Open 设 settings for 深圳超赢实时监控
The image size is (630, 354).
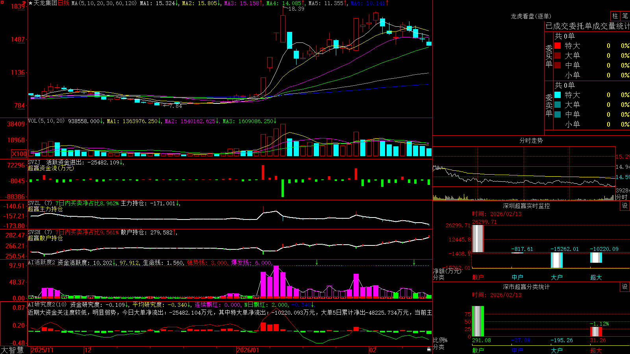624,206
